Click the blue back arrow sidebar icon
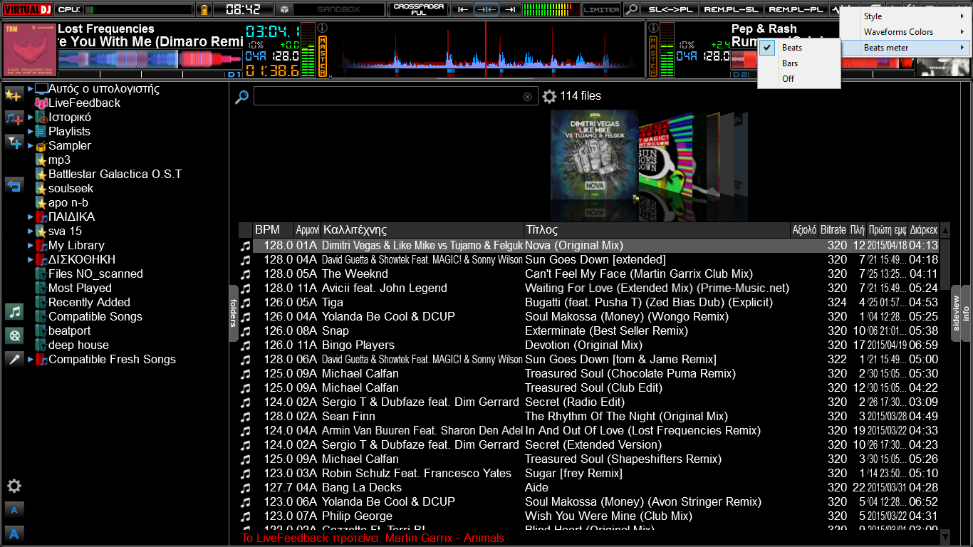 [x=14, y=186]
